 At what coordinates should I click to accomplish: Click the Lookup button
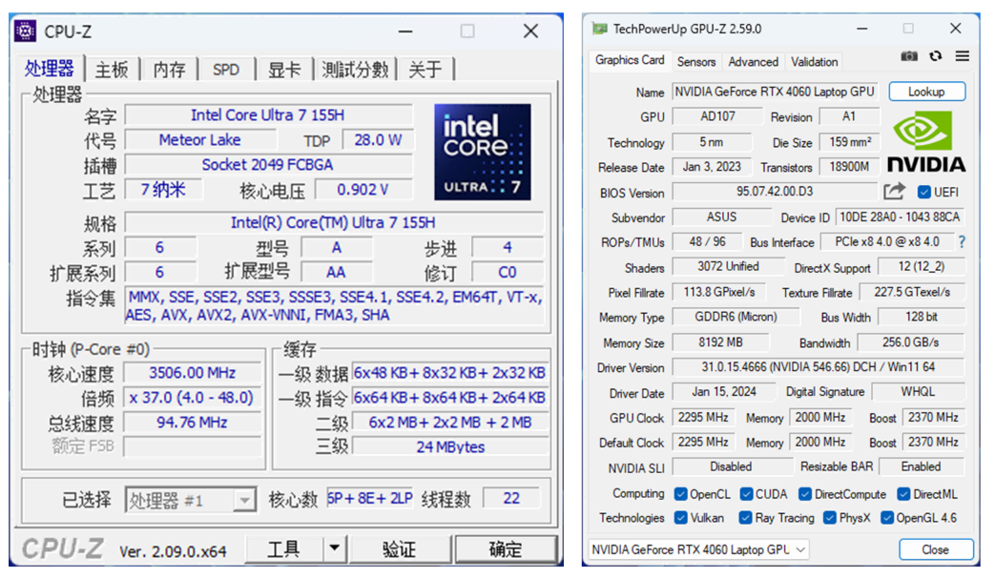pos(926,92)
